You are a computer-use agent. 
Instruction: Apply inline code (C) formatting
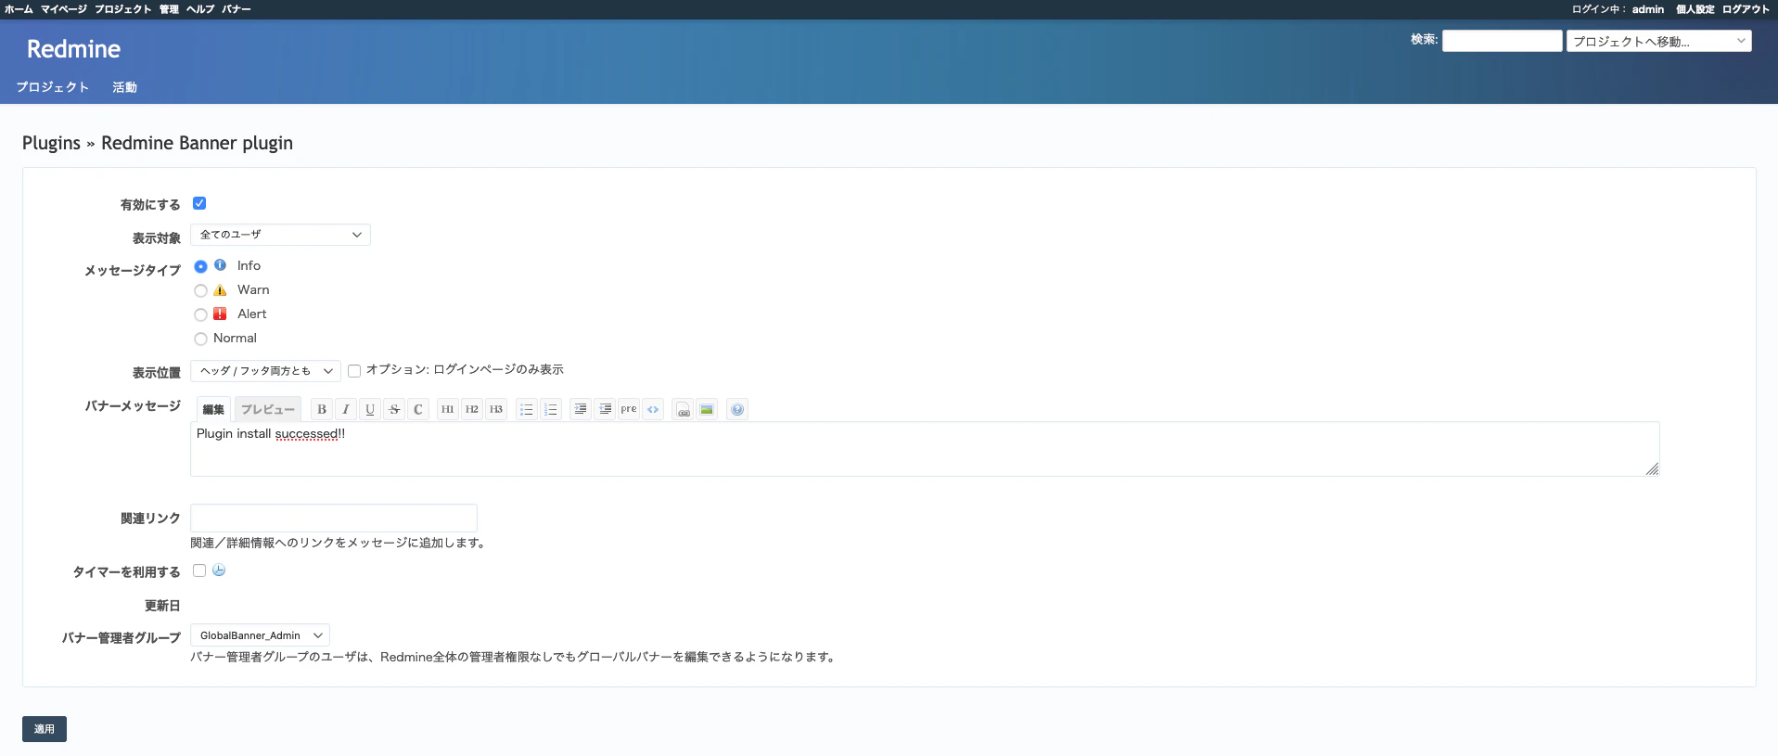tap(418, 409)
